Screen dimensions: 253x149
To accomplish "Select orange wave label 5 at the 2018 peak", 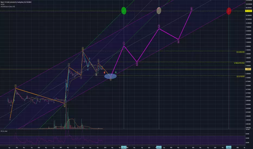I will pyautogui.click(x=83, y=49).
